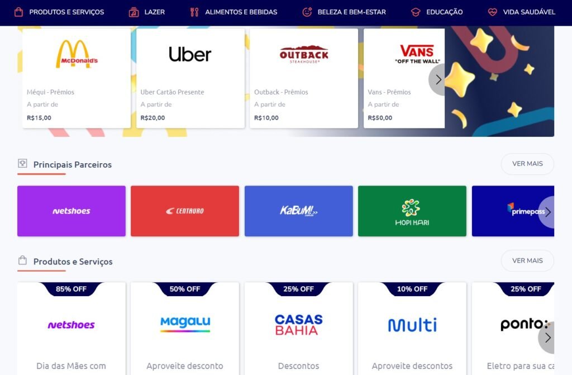Click Ver Mais for Produtos e Serviços
This screenshot has width=572, height=375.
(x=527, y=260)
